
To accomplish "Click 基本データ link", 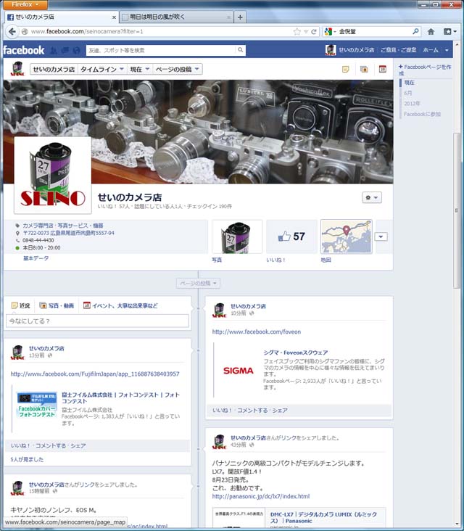I will click(x=36, y=258).
